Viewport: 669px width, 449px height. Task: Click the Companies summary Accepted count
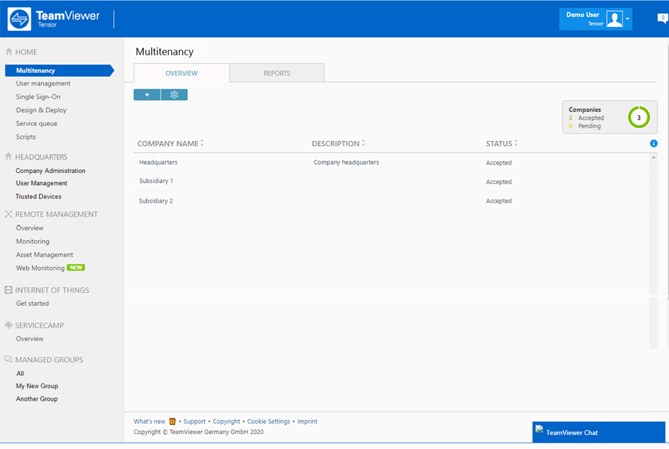coord(587,118)
